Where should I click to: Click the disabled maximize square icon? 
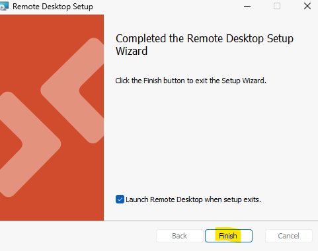(x=277, y=6)
